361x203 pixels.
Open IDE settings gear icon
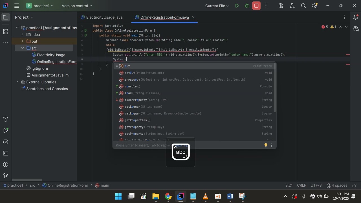pos(315,6)
